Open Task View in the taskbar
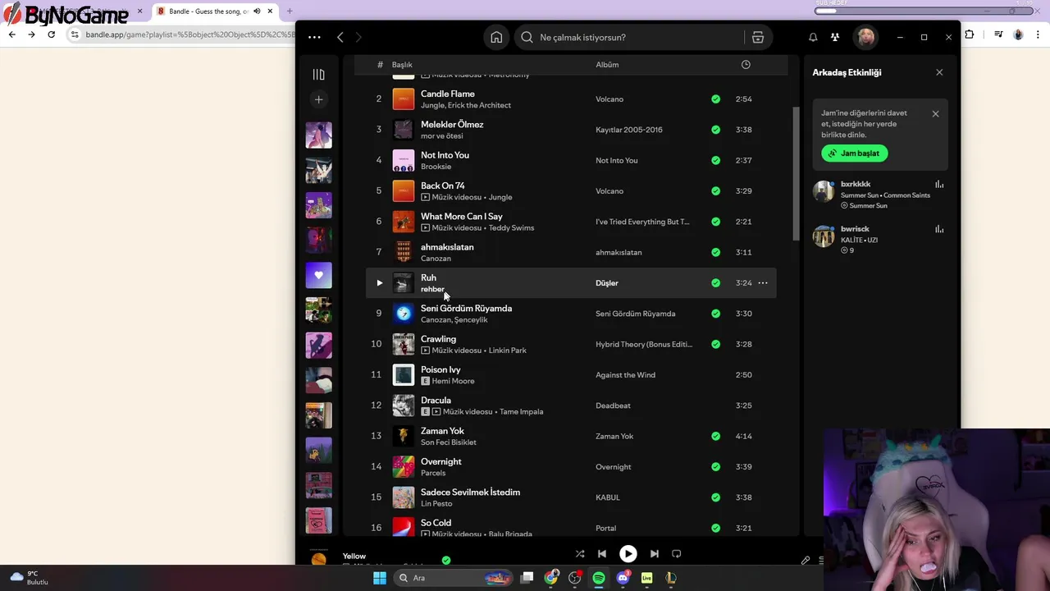Image resolution: width=1050 pixels, height=591 pixels. pyautogui.click(x=527, y=578)
